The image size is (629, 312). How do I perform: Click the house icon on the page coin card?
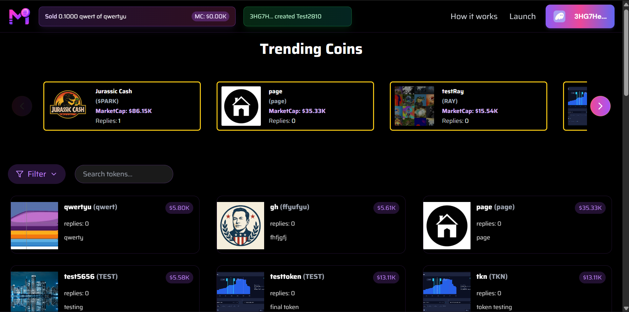(241, 106)
